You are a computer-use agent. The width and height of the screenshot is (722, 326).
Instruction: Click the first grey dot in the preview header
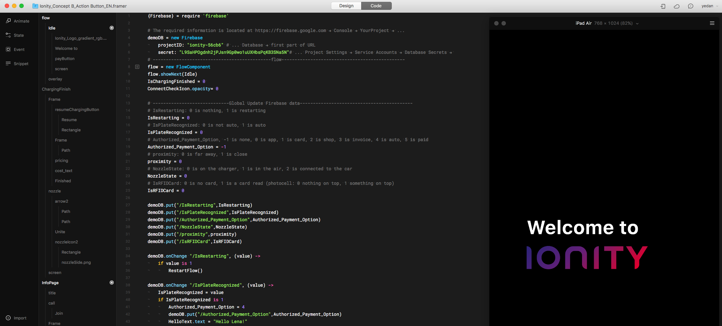pyautogui.click(x=496, y=23)
